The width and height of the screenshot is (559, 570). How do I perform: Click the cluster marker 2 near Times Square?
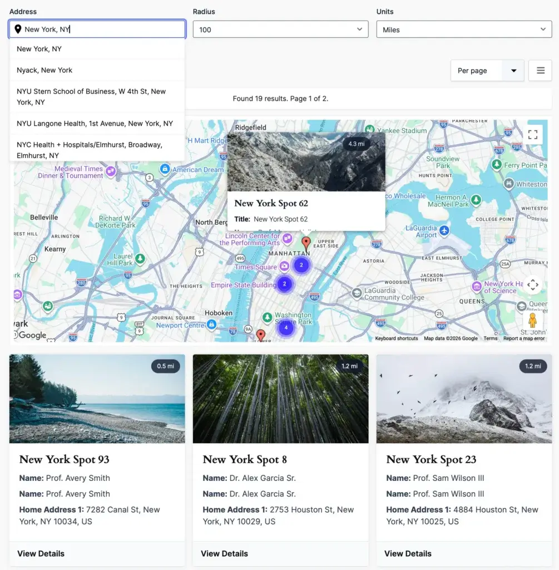point(301,265)
